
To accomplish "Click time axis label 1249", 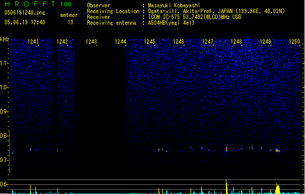I will tap(265, 42).
